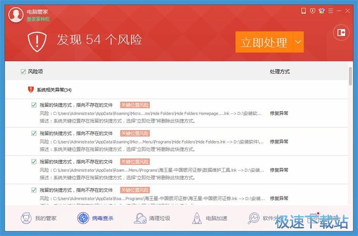Open the main menu hamburger icon
This screenshot has width=358, height=236.
point(330,10)
